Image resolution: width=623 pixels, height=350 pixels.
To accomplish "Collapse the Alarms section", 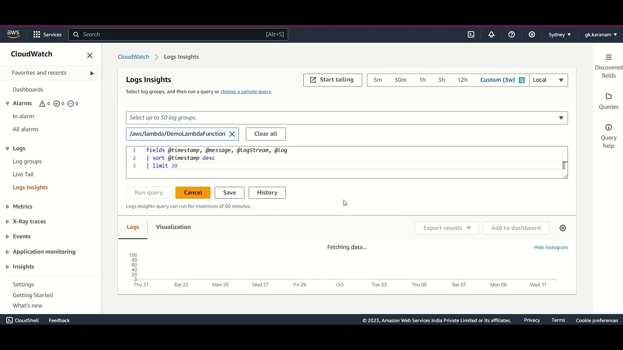I will 7,104.
